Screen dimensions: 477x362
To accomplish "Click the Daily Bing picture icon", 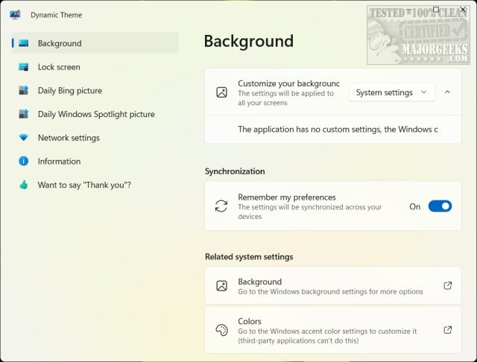I will [24, 91].
